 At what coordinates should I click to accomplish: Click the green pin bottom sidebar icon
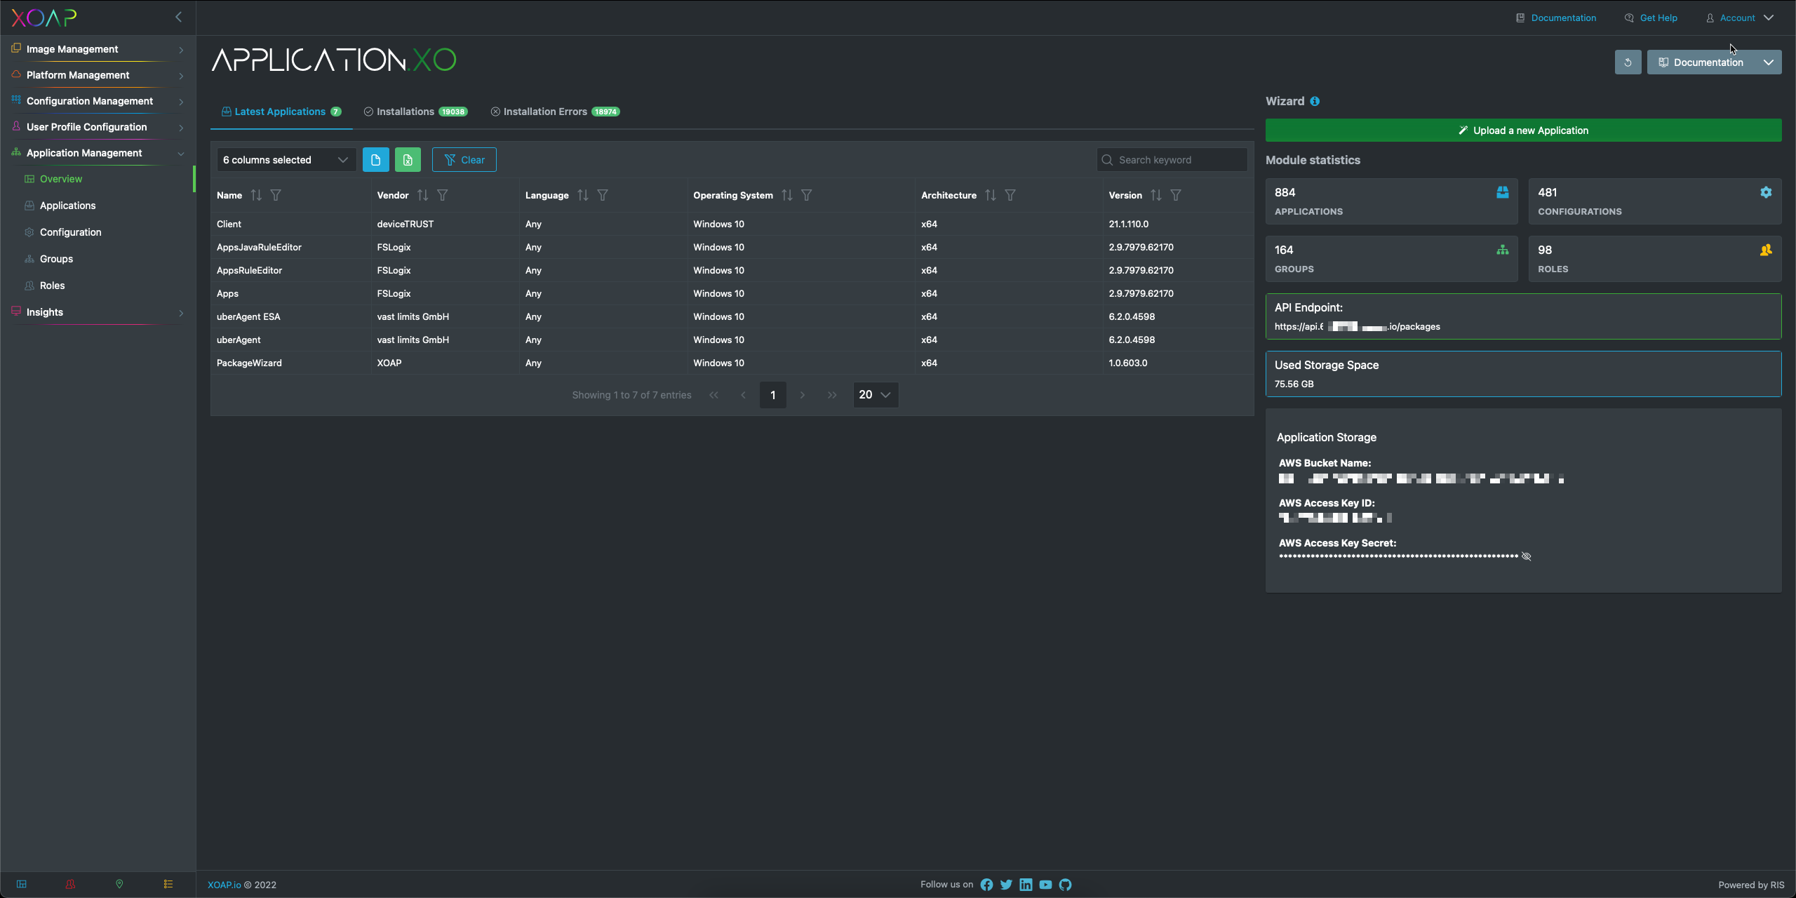119,884
